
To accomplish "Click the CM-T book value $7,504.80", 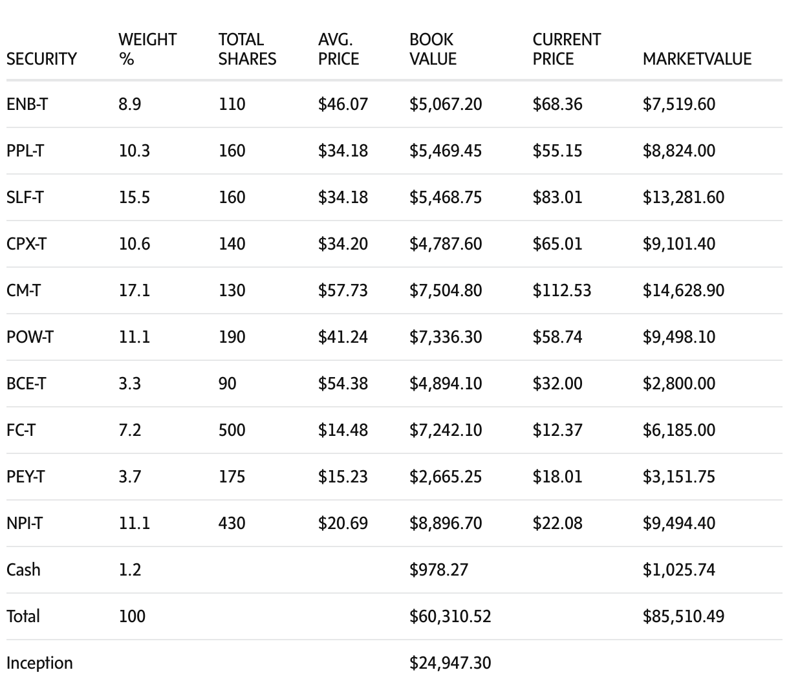I will [445, 290].
